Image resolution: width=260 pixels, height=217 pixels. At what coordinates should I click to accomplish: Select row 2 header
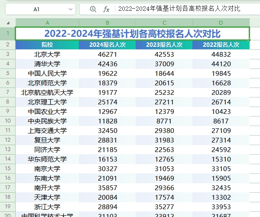tap(8, 45)
